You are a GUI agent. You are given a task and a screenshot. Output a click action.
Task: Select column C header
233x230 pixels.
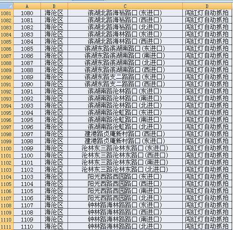pos(125,6)
